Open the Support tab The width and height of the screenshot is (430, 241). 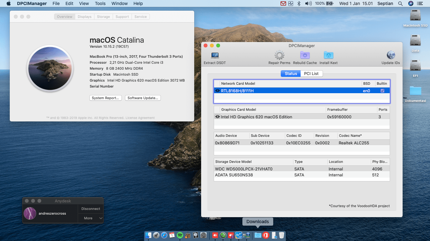[x=122, y=17]
